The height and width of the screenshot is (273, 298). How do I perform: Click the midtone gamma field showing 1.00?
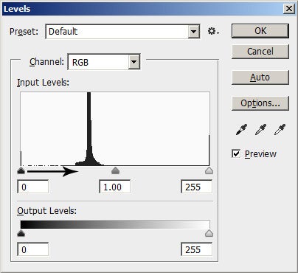(115, 187)
